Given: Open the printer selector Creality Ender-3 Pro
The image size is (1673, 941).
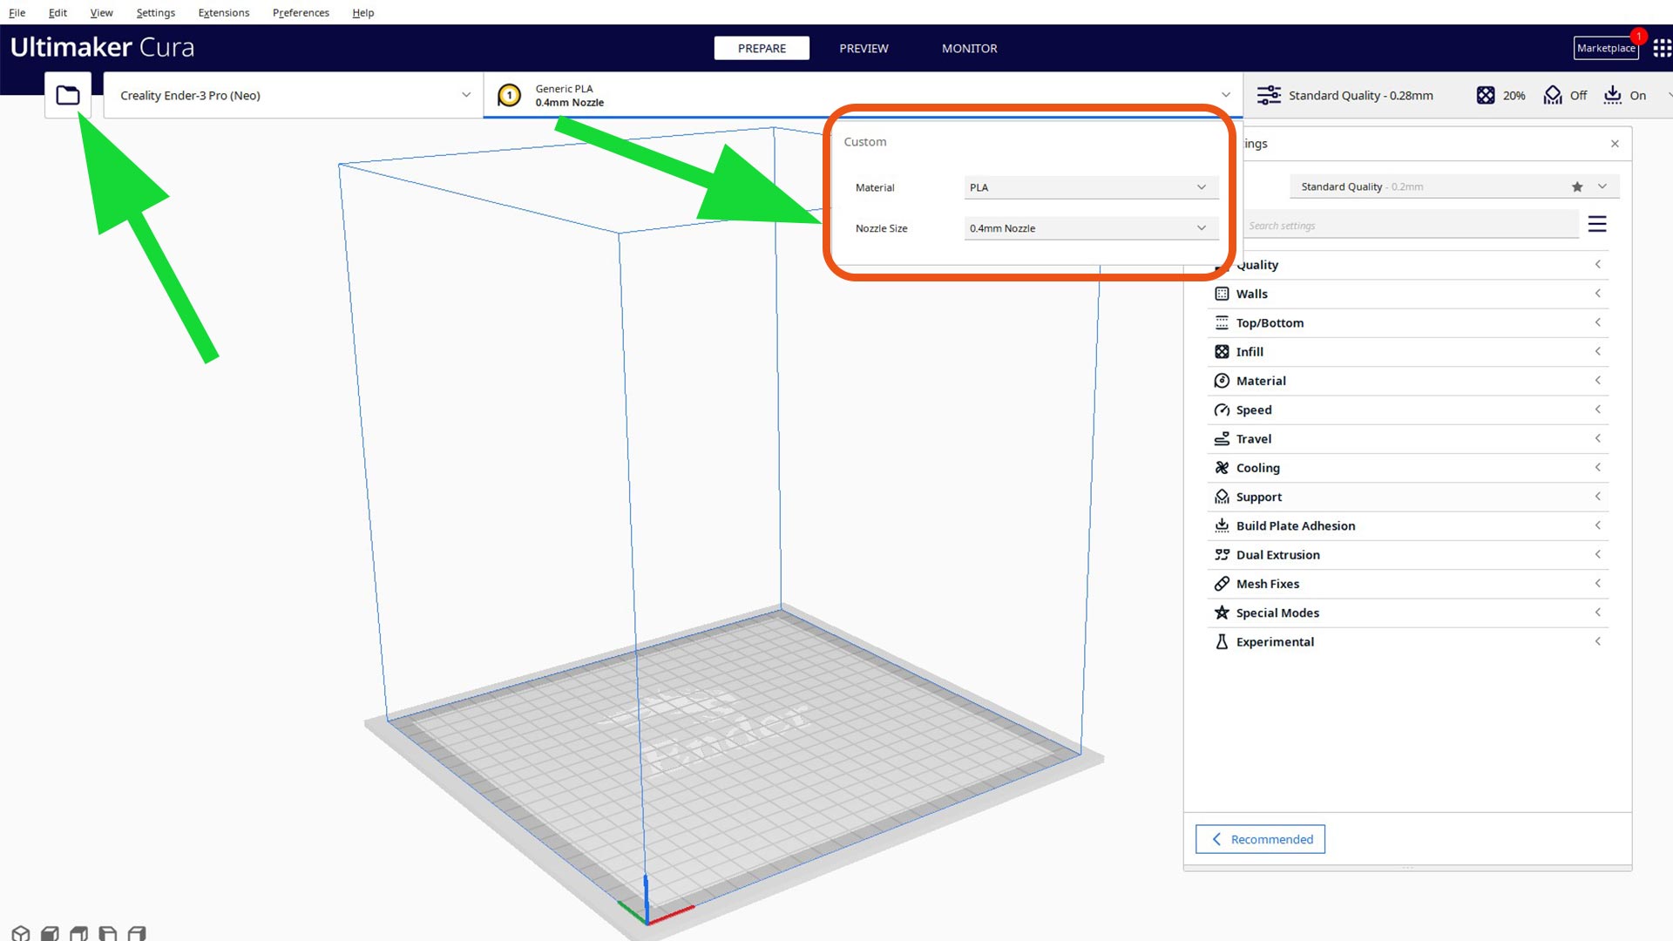Looking at the screenshot, I should 293,95.
